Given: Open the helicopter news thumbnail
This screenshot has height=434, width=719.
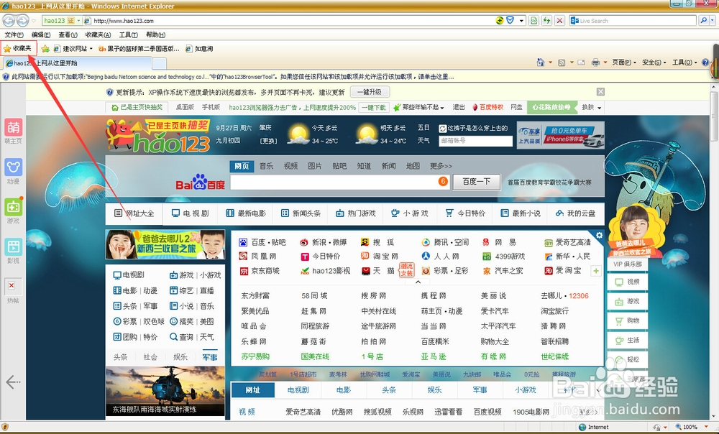Looking at the screenshot, I should tap(165, 391).
